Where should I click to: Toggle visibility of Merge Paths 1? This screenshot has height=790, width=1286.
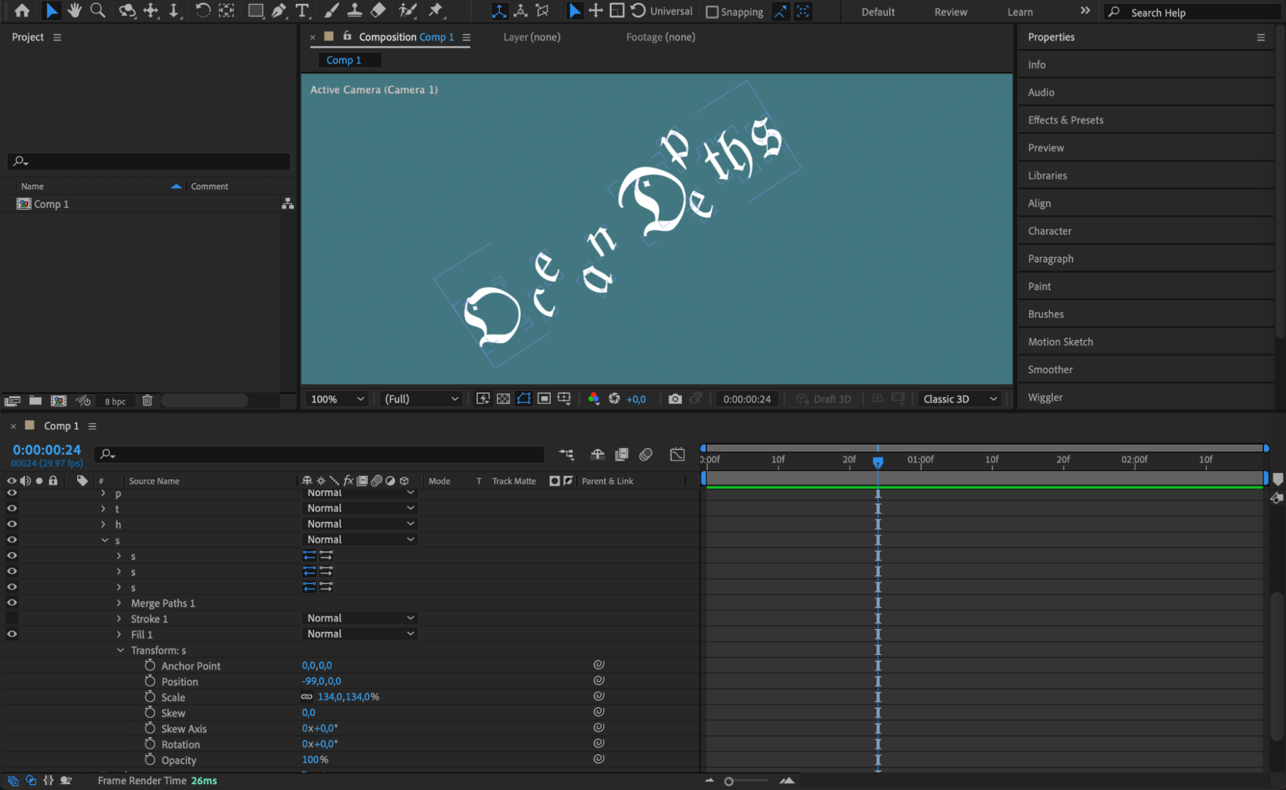point(12,603)
